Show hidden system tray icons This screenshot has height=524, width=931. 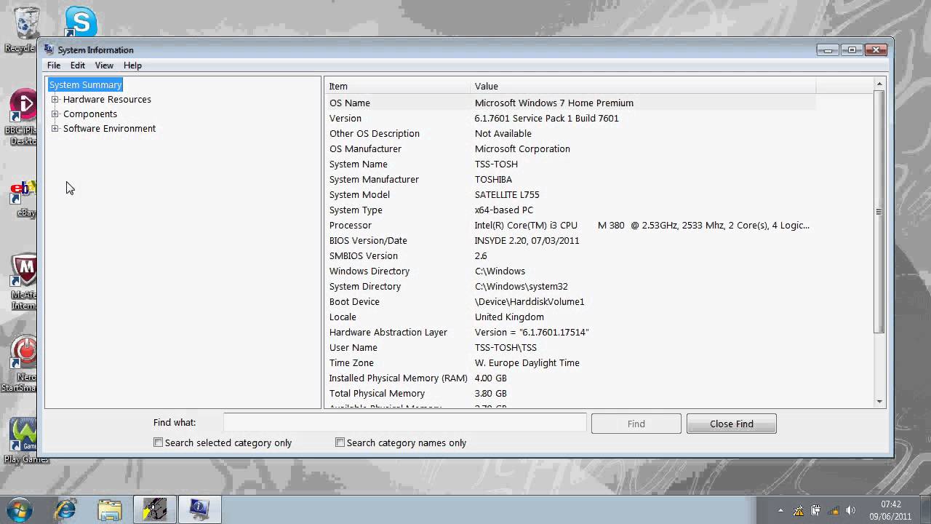[780, 511]
